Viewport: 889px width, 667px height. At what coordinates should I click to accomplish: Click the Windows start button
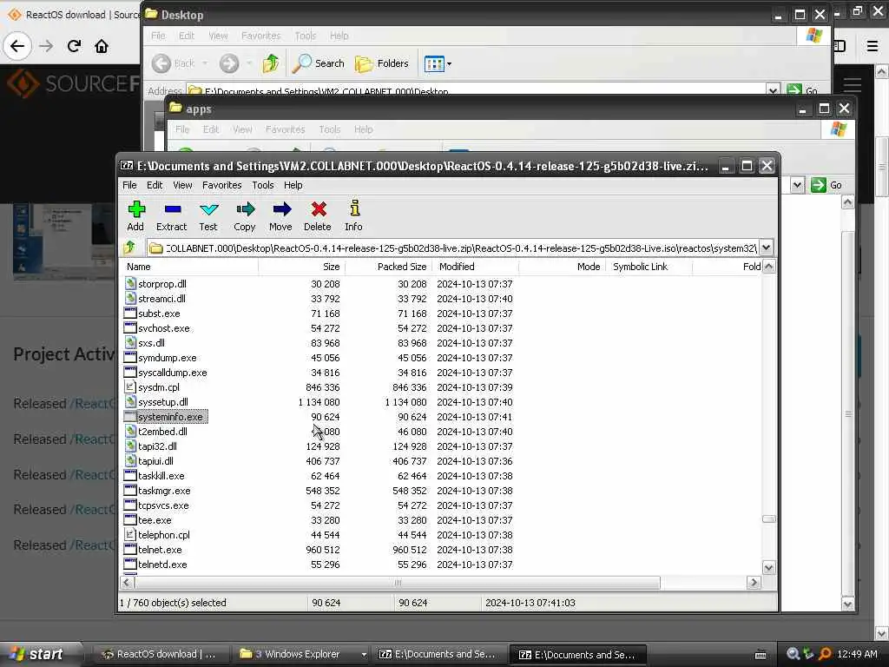41,654
